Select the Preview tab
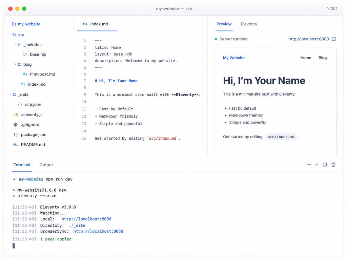This screenshot has height=260, width=347. [x=224, y=24]
